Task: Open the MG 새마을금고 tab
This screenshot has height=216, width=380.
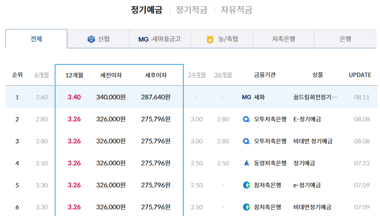Action: 160,39
